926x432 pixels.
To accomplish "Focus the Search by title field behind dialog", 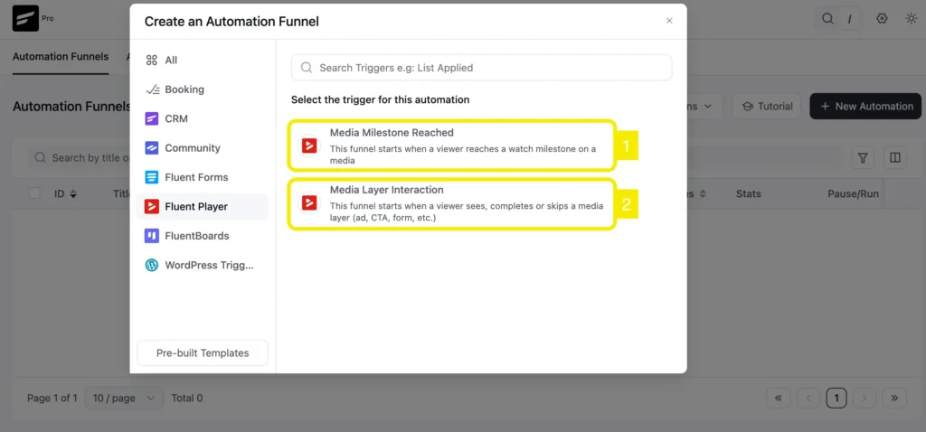I will coord(79,157).
